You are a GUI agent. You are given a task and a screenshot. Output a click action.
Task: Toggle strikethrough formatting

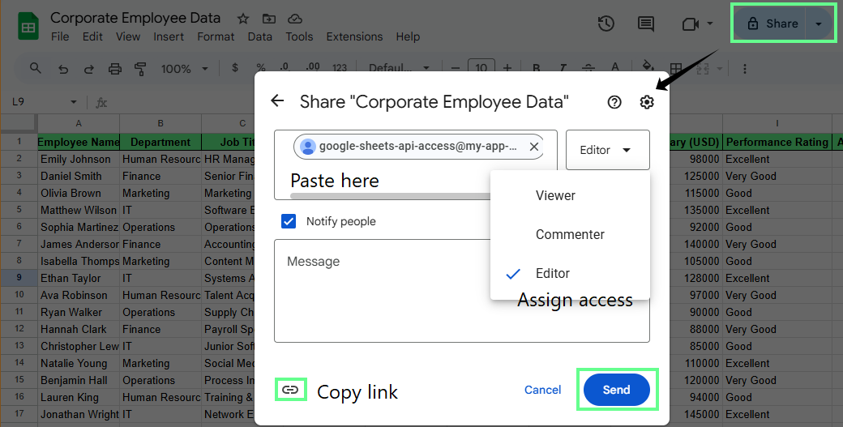tap(588, 68)
